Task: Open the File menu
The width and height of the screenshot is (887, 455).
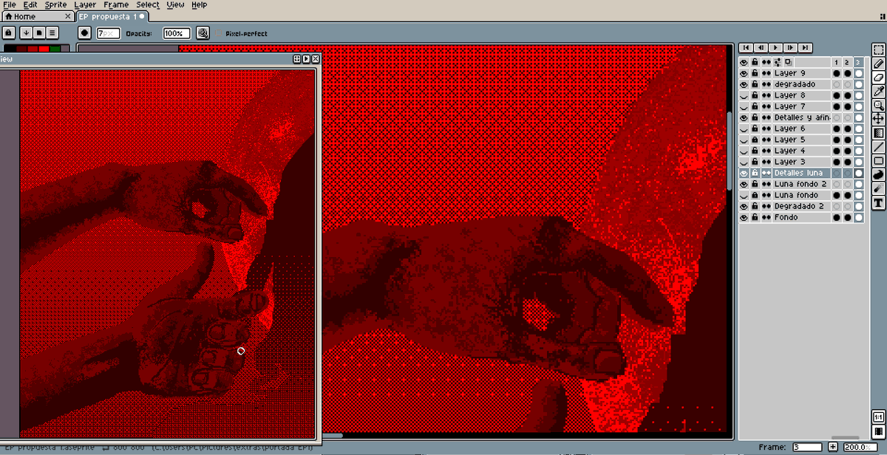Action: [x=10, y=4]
